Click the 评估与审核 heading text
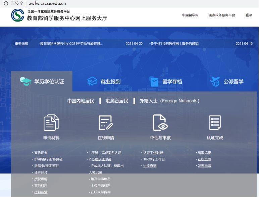Image resolution: width=259 pixels, height=197 pixels. coord(160,138)
